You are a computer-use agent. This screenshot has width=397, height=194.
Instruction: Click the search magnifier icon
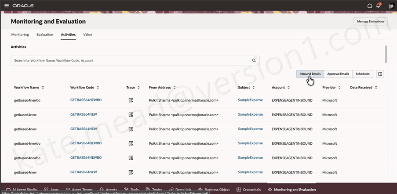click(x=254, y=61)
